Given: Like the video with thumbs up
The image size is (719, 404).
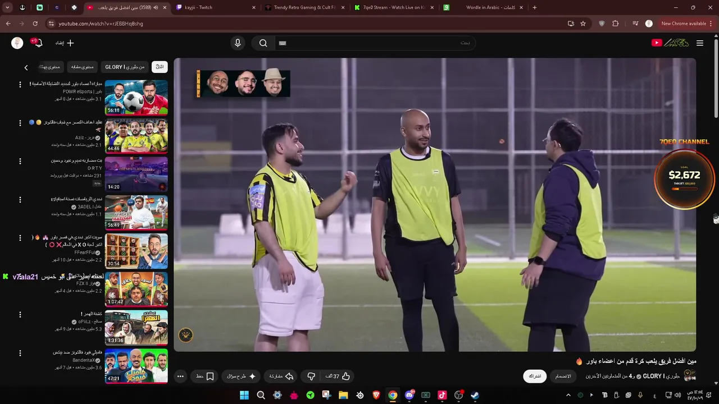Looking at the screenshot, I should [x=338, y=377].
